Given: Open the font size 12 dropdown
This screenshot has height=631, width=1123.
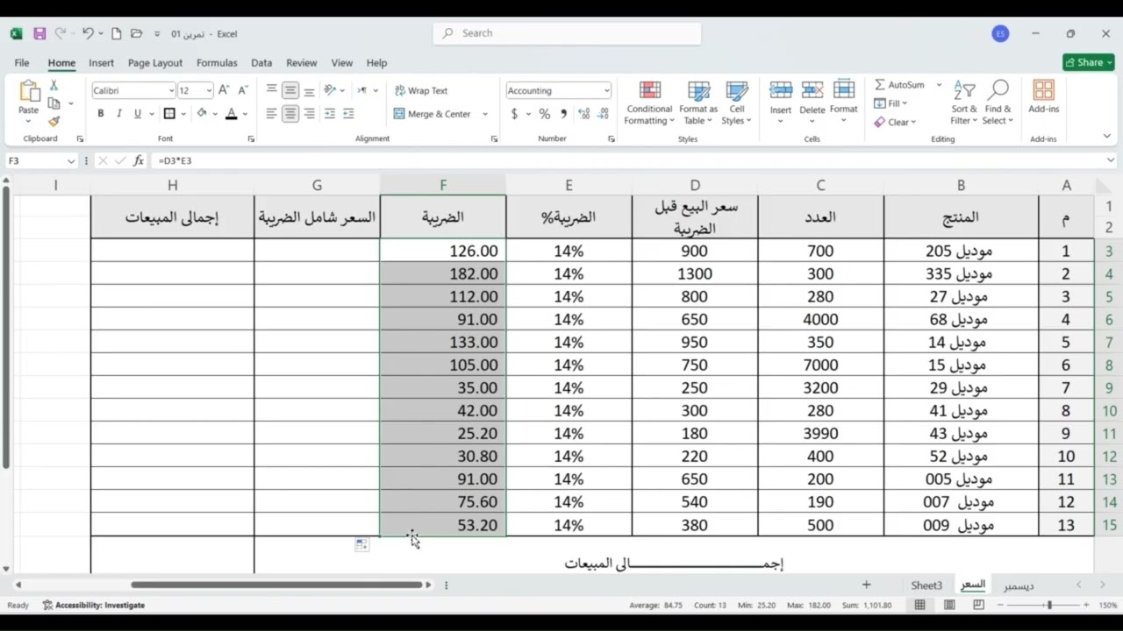Looking at the screenshot, I should (x=209, y=90).
